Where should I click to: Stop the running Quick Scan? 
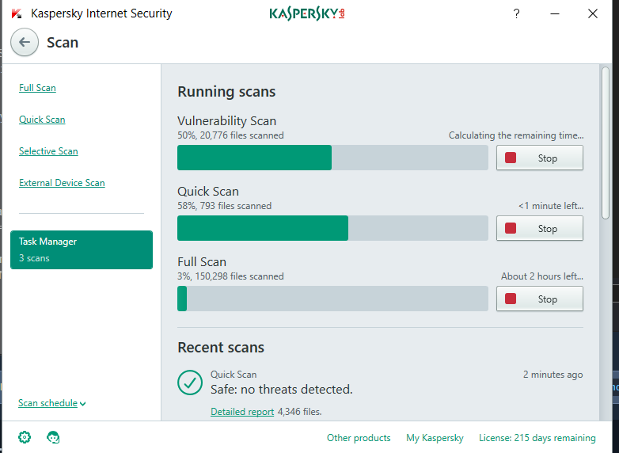coord(540,228)
